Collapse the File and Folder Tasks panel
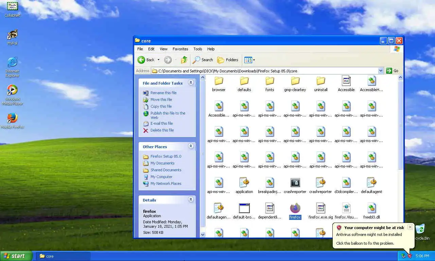This screenshot has height=261, width=435. (x=191, y=83)
